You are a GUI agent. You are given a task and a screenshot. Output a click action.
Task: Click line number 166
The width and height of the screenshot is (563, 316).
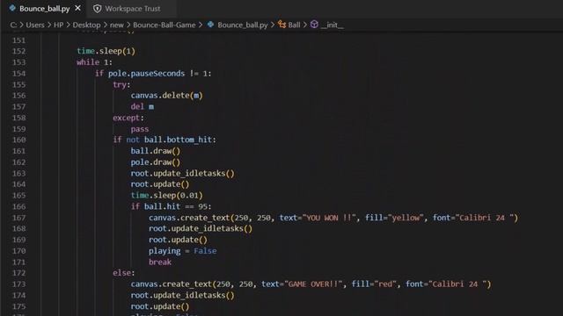point(19,207)
